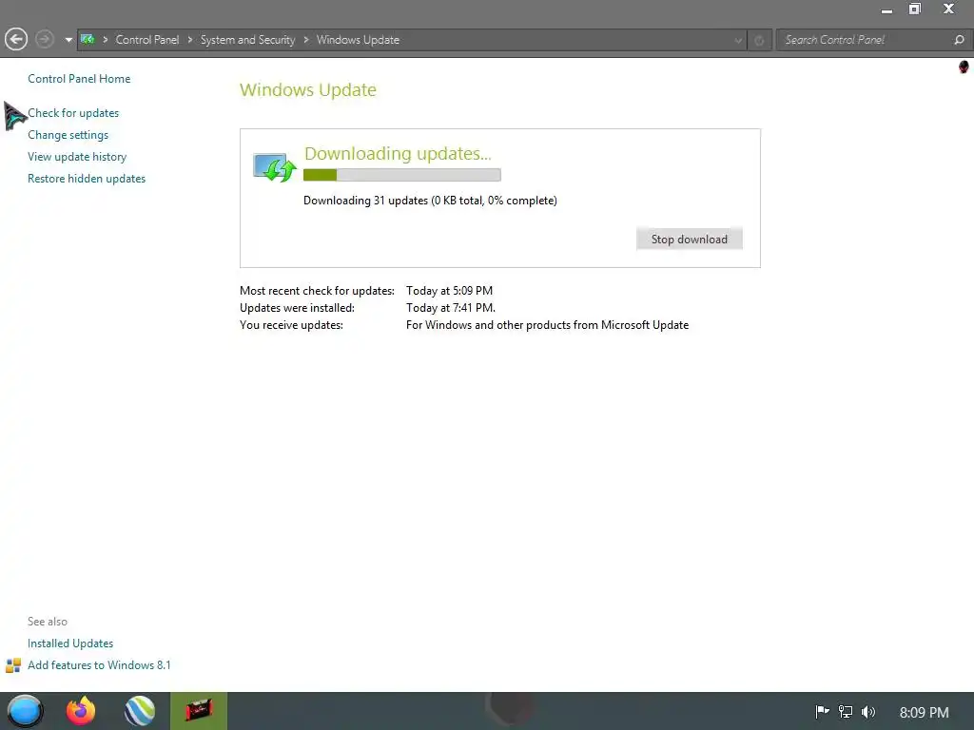Image resolution: width=974 pixels, height=730 pixels.
Task: Open address bar history dropdown
Action: [738, 40]
